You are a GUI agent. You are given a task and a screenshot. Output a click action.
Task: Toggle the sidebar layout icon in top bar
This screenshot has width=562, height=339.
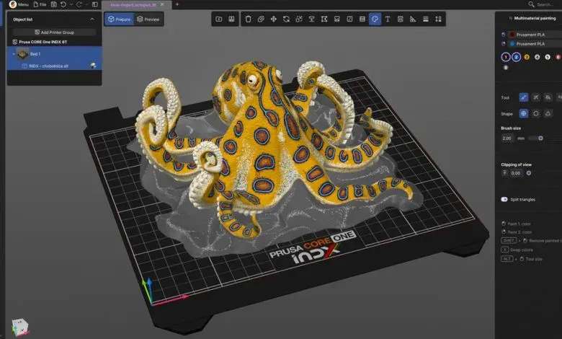[95, 4]
